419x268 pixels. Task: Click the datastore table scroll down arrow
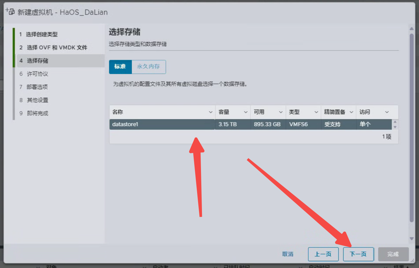395,127
